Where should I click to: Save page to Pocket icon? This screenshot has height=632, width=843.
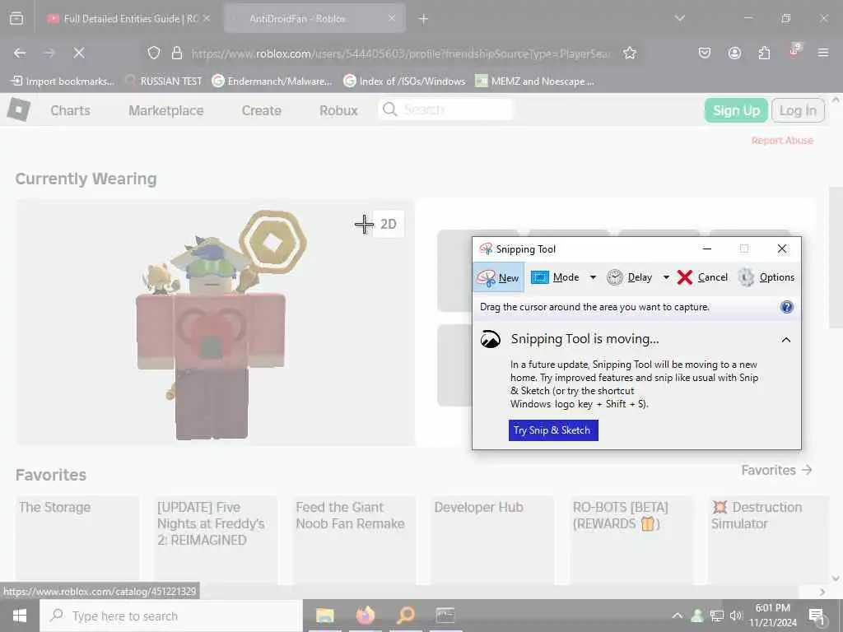pos(705,53)
